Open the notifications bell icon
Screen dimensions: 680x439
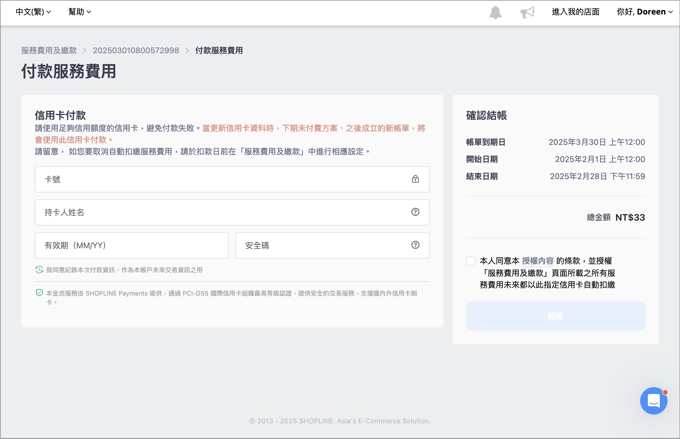[x=495, y=12]
